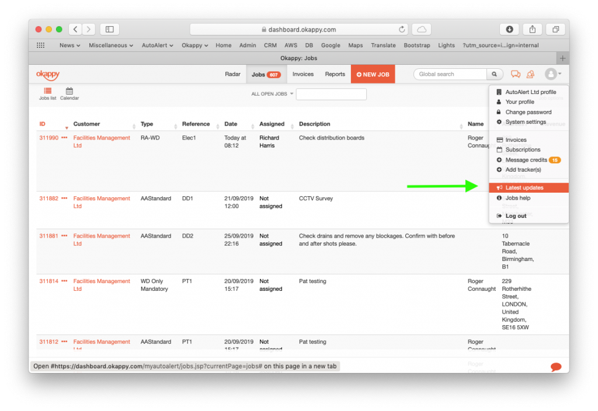Reload the page with refresh icon
Screen dimensions: 598x411
click(402, 29)
